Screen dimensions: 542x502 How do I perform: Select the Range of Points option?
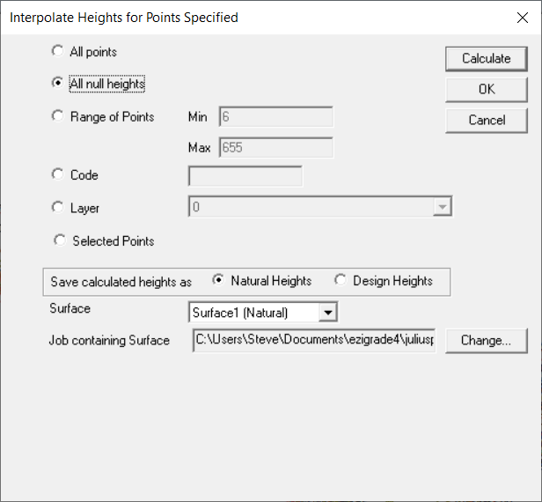click(59, 117)
